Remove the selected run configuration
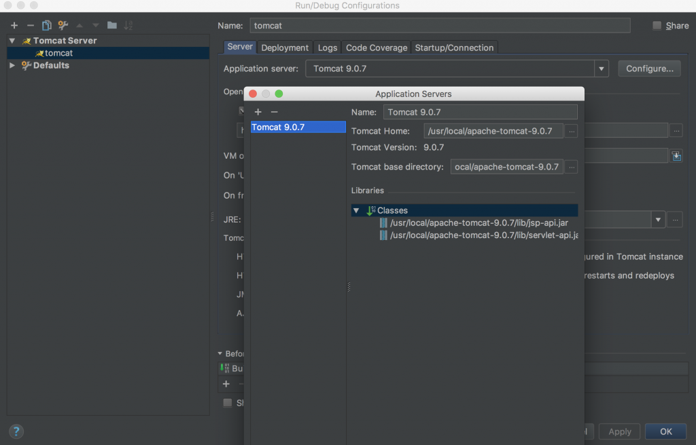Image resolution: width=696 pixels, height=445 pixels. pyautogui.click(x=30, y=26)
